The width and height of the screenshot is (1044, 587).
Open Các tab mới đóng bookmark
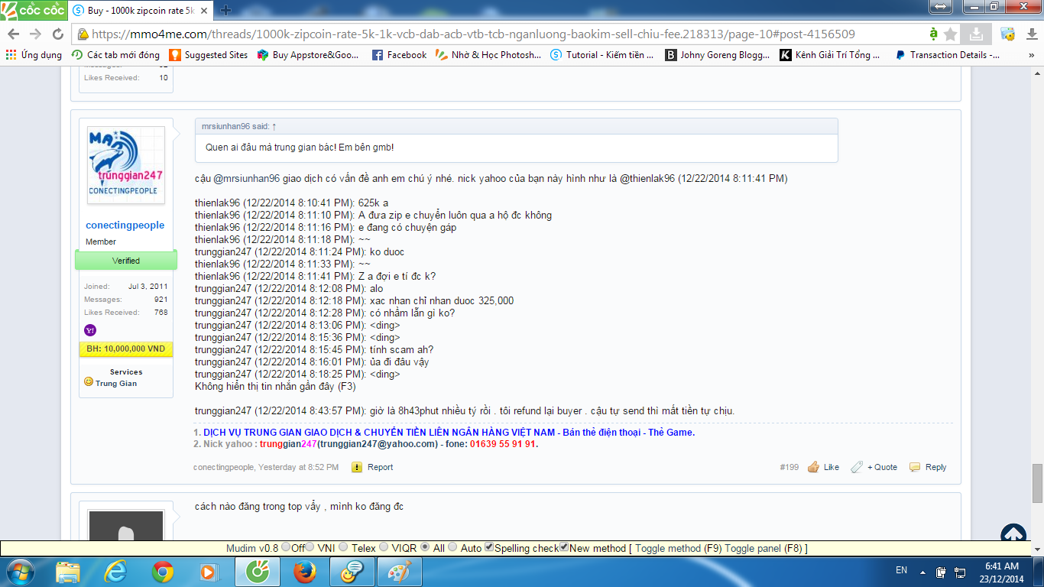(115, 55)
